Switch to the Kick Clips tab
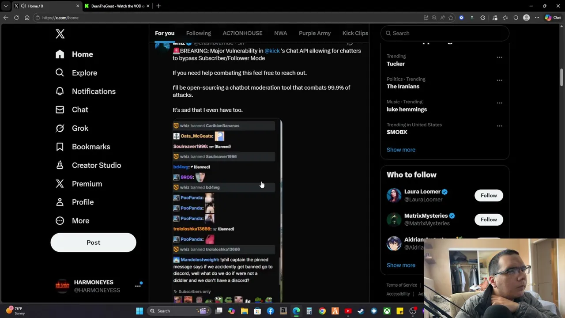 coord(355,33)
